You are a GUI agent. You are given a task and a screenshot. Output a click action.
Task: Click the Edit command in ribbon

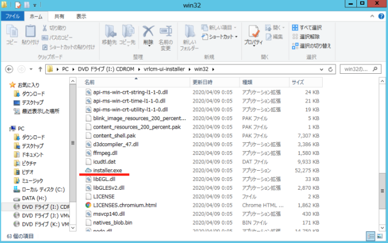coord(274,37)
